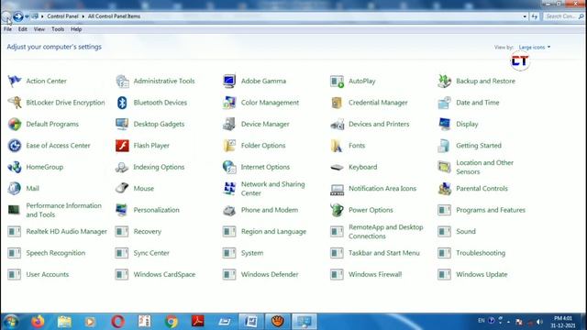This screenshot has height=330, width=587.
Task: Open the Internet Options globe icon
Action: (229, 167)
